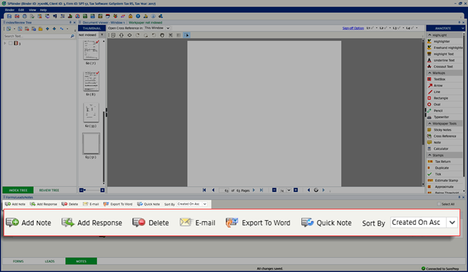Open the 'Not Indexed' thumbnail filter dropdown
Viewport: 468px width, 272px height.
tap(102, 35)
